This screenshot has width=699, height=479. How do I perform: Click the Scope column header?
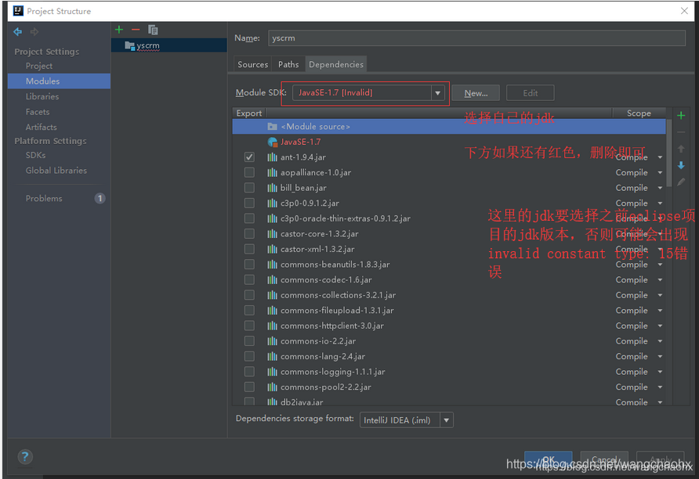coord(639,113)
